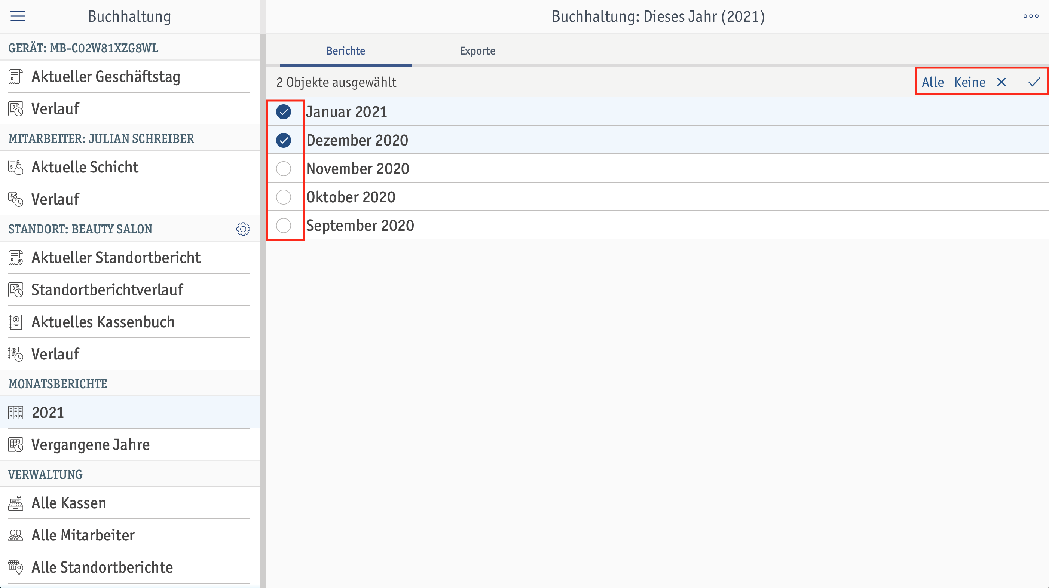This screenshot has width=1049, height=588.
Task: Select the November 2020 report row text
Action: pyautogui.click(x=358, y=169)
